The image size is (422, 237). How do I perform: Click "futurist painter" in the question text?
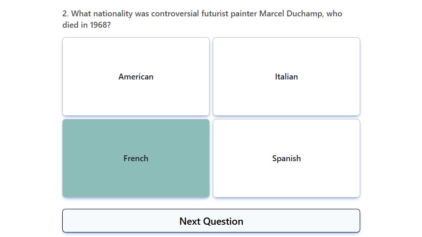(229, 14)
